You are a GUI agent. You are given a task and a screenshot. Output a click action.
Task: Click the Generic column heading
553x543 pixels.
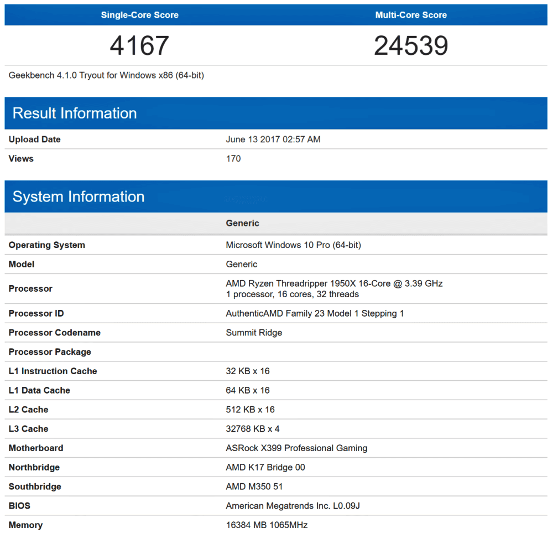(x=242, y=224)
